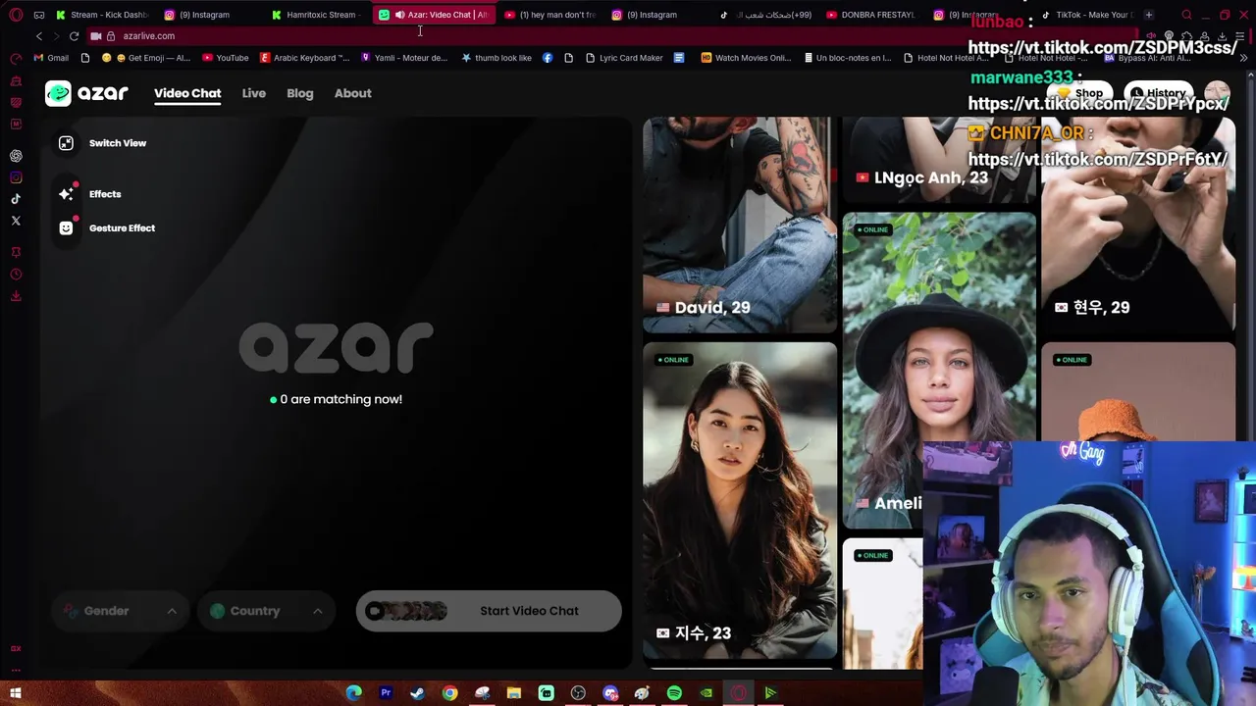The image size is (1256, 706).
Task: Click the Switch View icon
Action: pos(66,143)
